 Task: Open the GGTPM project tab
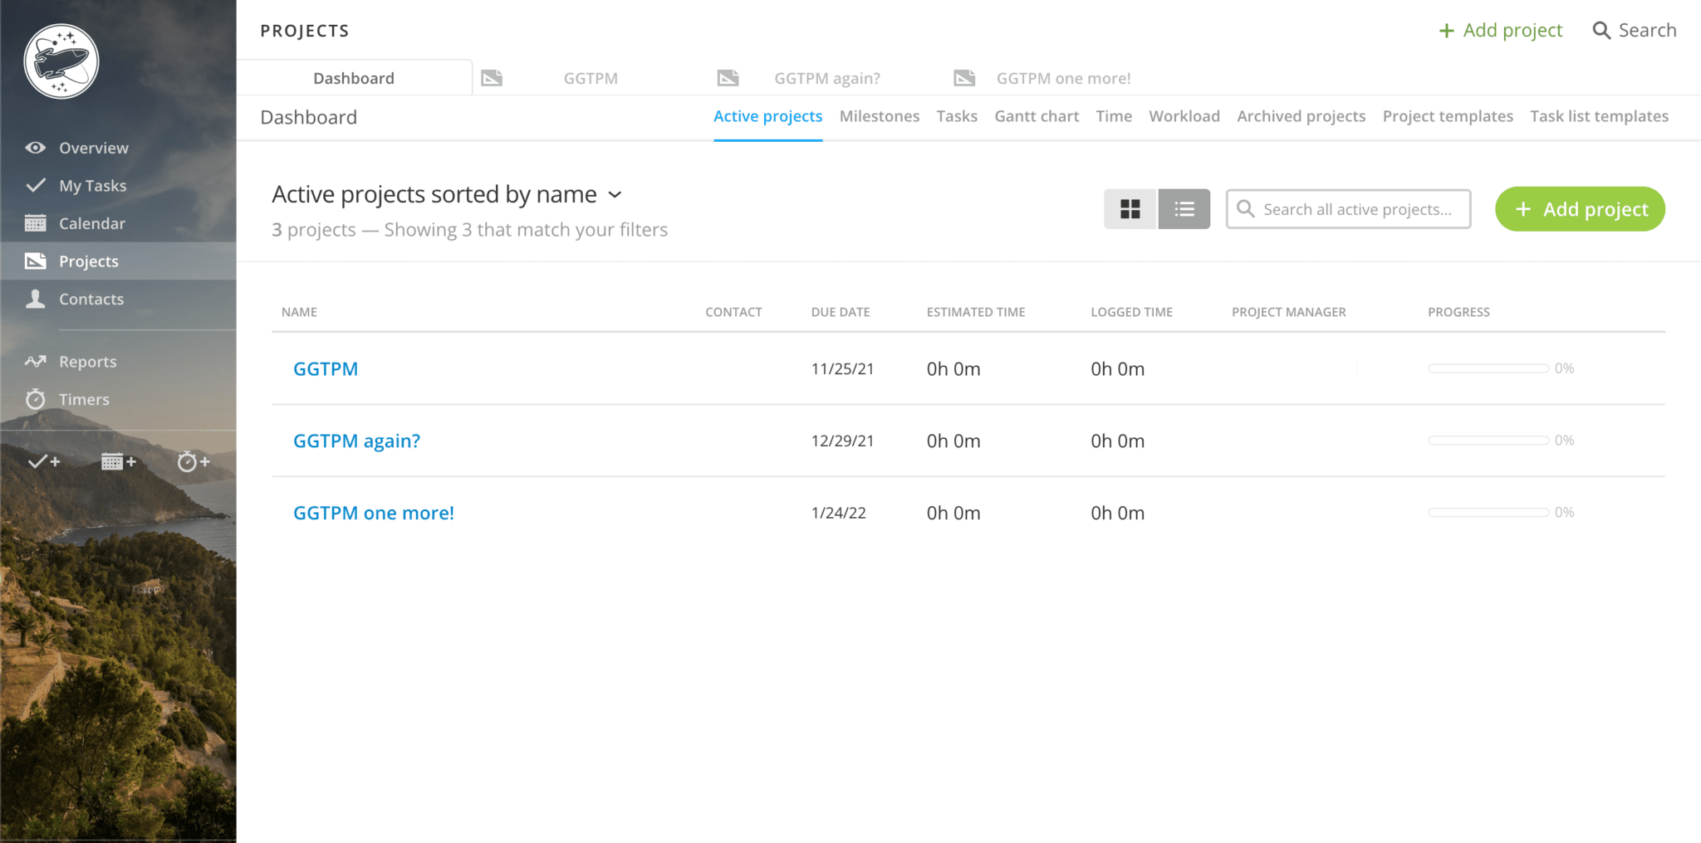591,78
